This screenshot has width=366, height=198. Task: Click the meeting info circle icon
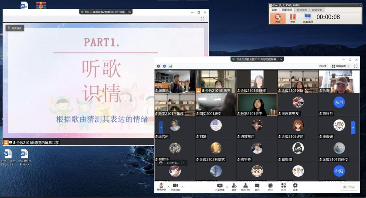pos(159,66)
